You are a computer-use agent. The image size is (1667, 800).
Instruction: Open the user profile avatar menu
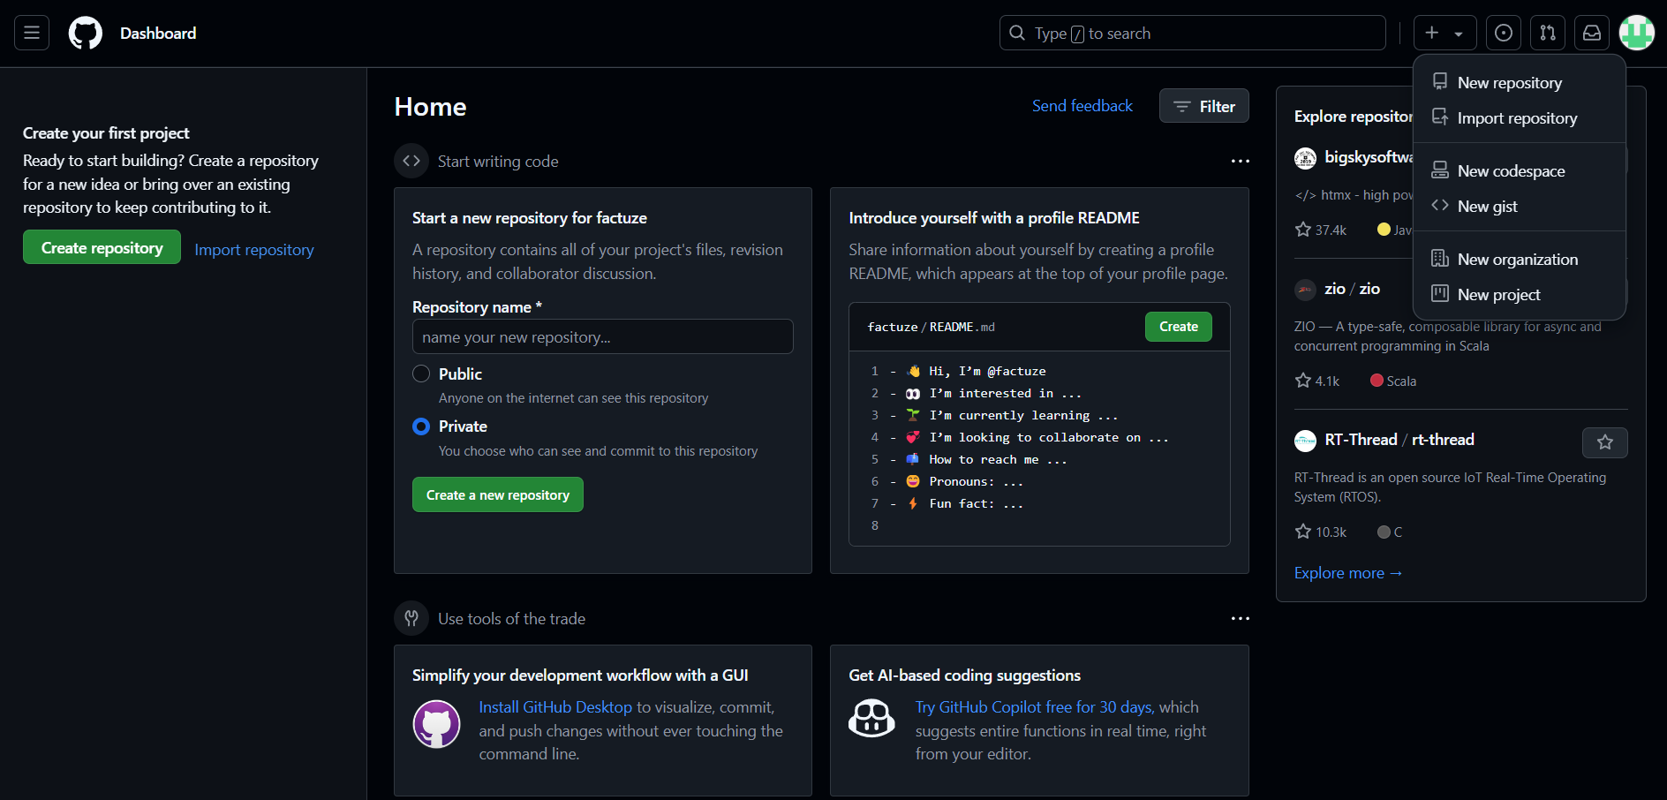click(x=1636, y=34)
